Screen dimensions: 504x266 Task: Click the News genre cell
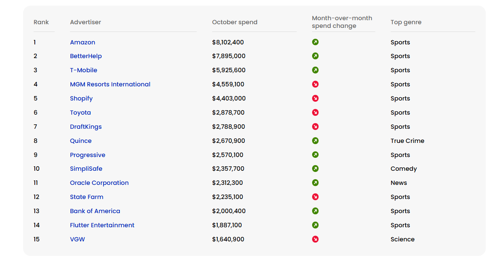click(399, 183)
